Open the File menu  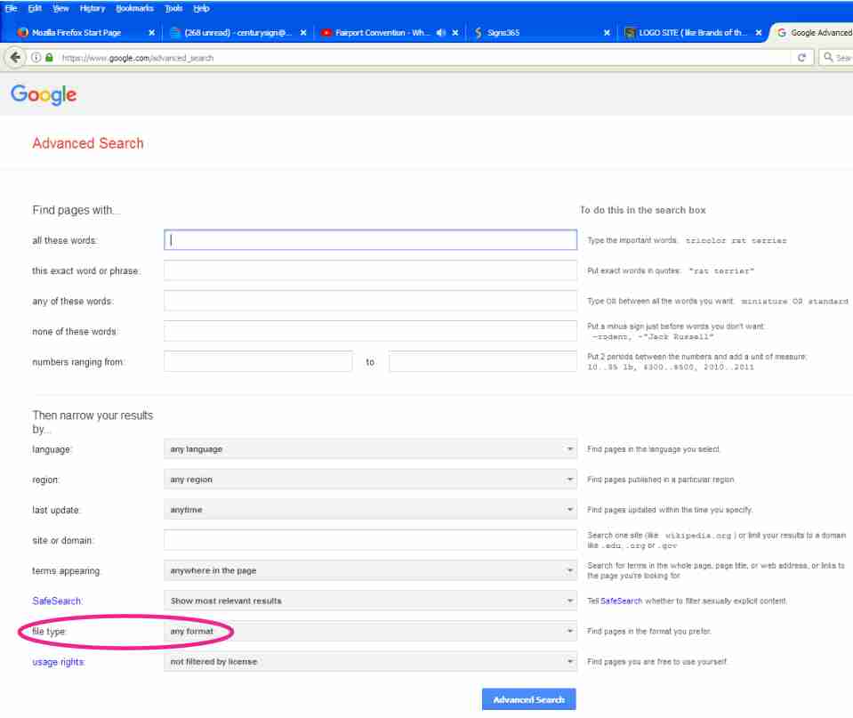[x=12, y=8]
